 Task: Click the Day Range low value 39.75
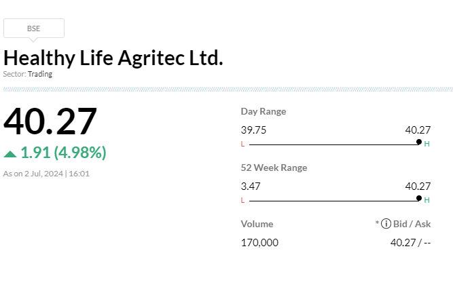tap(253, 130)
